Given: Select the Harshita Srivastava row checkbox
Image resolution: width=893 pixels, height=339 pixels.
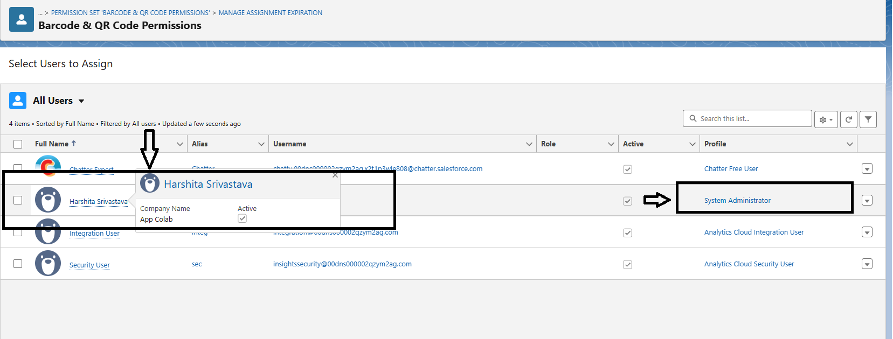Looking at the screenshot, I should [x=18, y=200].
